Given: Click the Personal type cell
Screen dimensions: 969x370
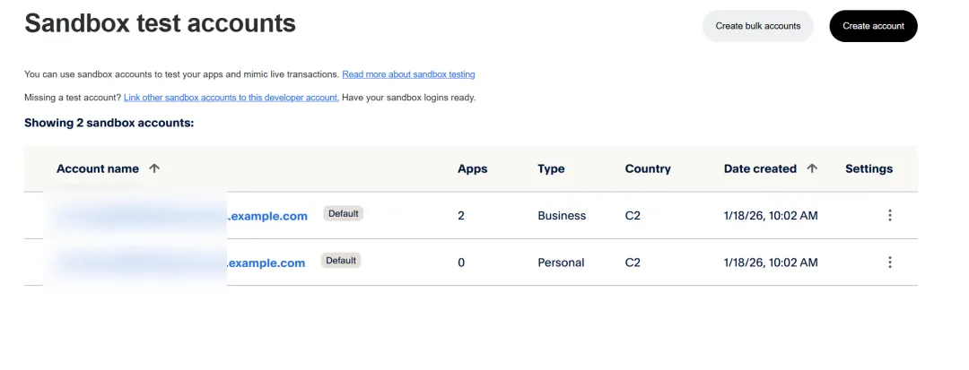Looking at the screenshot, I should 561,262.
